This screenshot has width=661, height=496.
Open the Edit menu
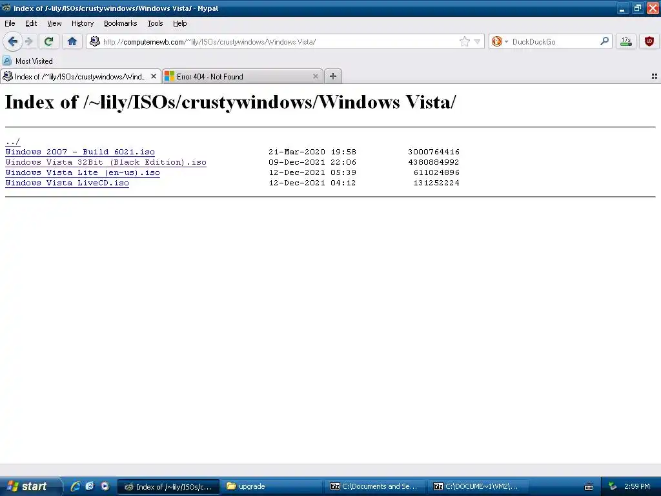tap(31, 24)
